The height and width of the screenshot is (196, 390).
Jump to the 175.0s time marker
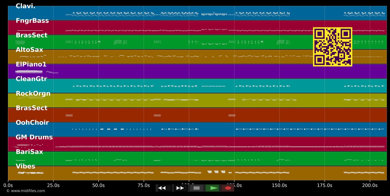[x=325, y=185]
